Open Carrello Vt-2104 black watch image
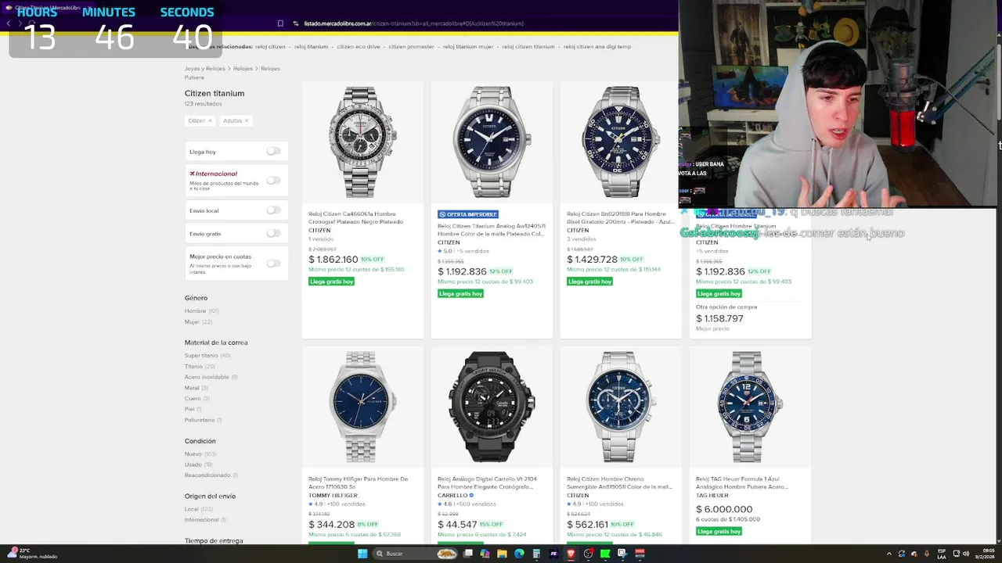 click(492, 407)
